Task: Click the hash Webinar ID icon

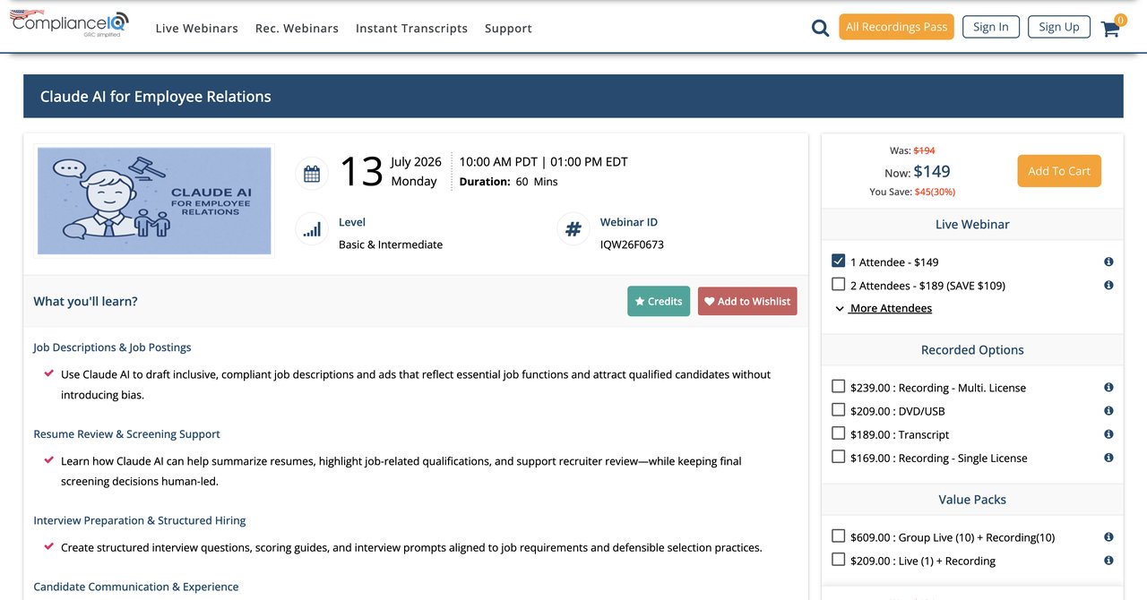Action: tap(573, 230)
